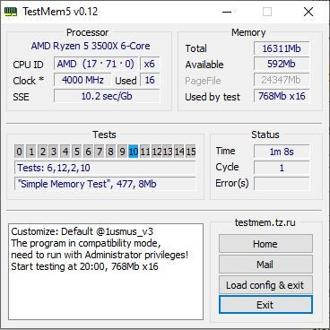Click the 4000 MHz clock field

82,80
